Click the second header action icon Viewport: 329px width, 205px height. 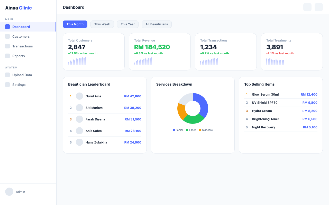coord(318,7)
